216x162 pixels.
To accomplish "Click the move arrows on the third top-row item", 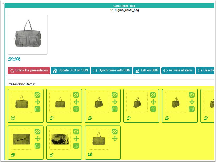I will [x=115, y=102].
